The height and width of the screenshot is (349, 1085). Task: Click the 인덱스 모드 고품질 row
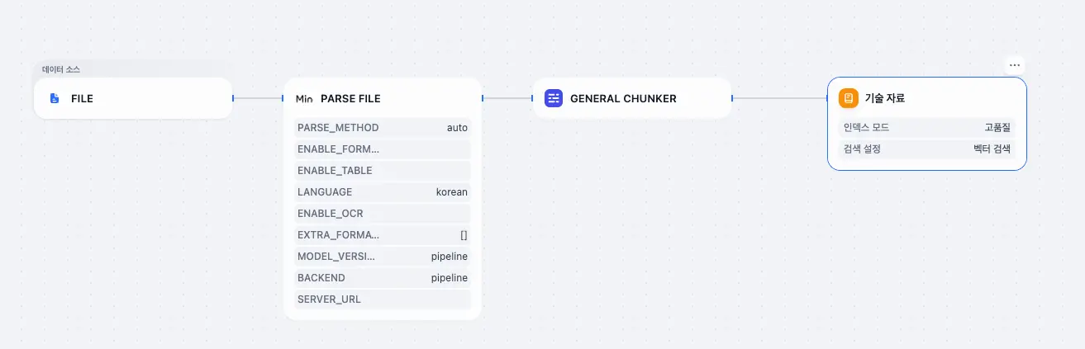[x=926, y=128]
